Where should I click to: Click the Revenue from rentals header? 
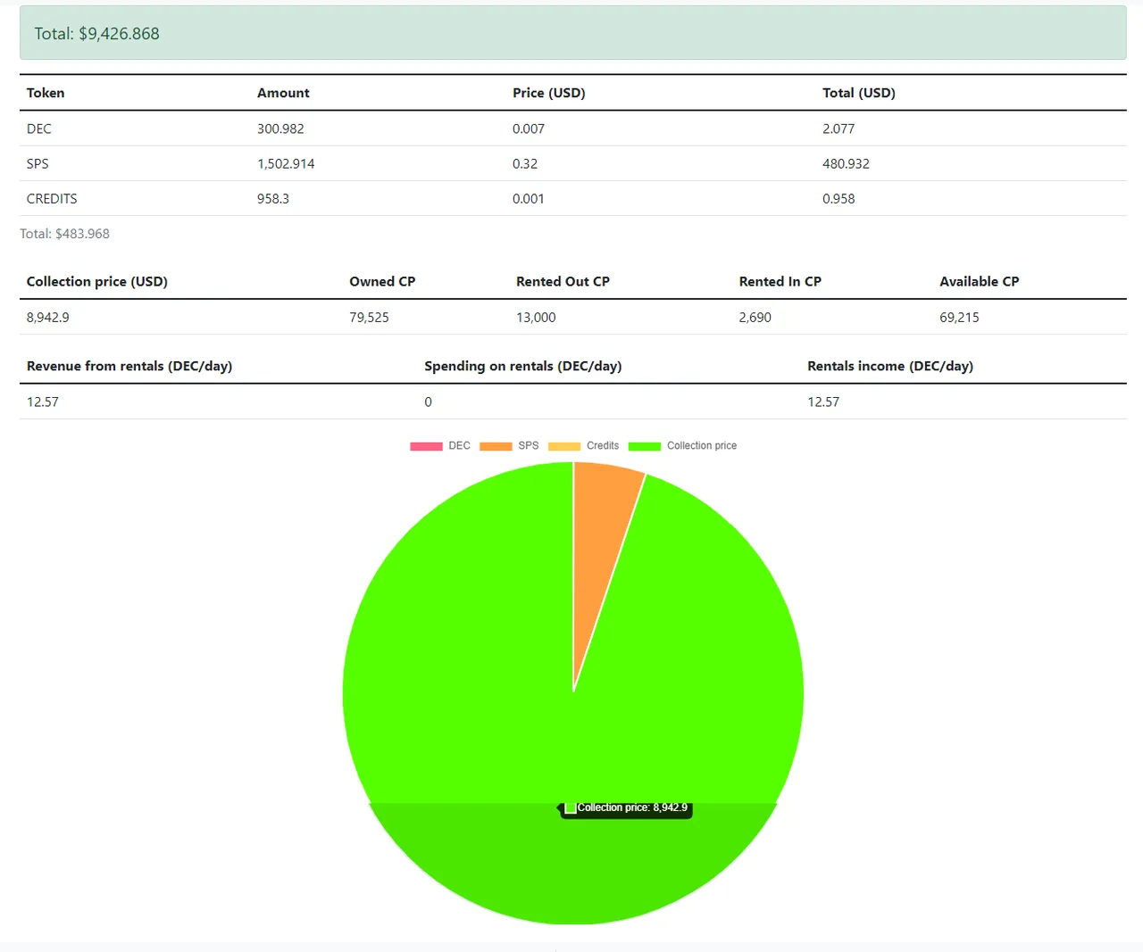(129, 366)
